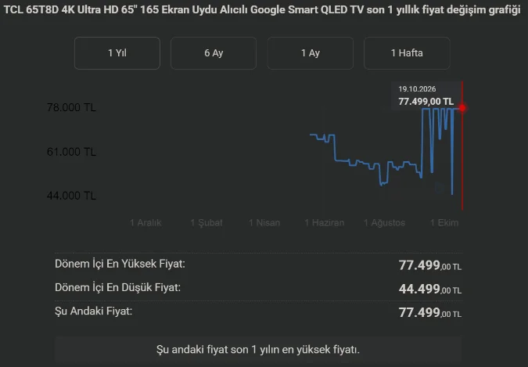Click the 19.10.2026 tooltip date
528x367 pixels.
[417, 89]
